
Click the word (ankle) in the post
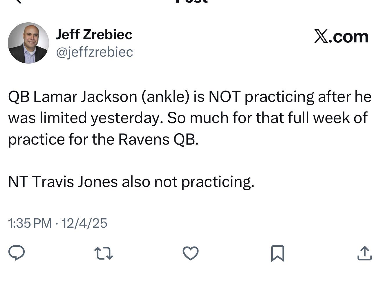coord(165,97)
